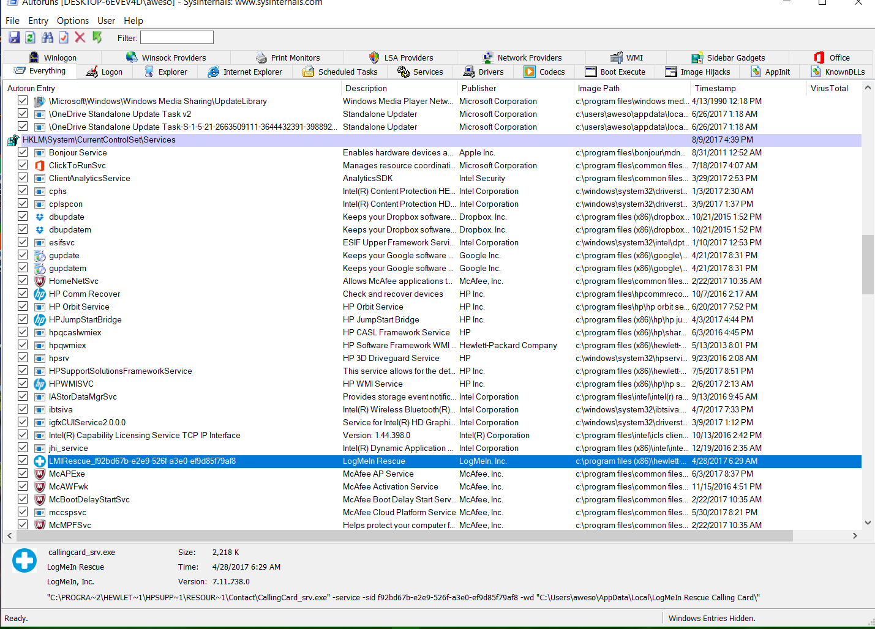Click inside the Filter text field

176,37
